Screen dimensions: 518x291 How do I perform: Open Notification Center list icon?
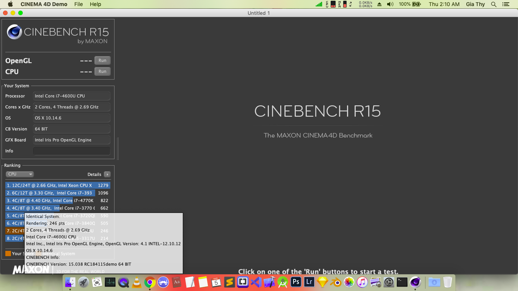(x=505, y=4)
